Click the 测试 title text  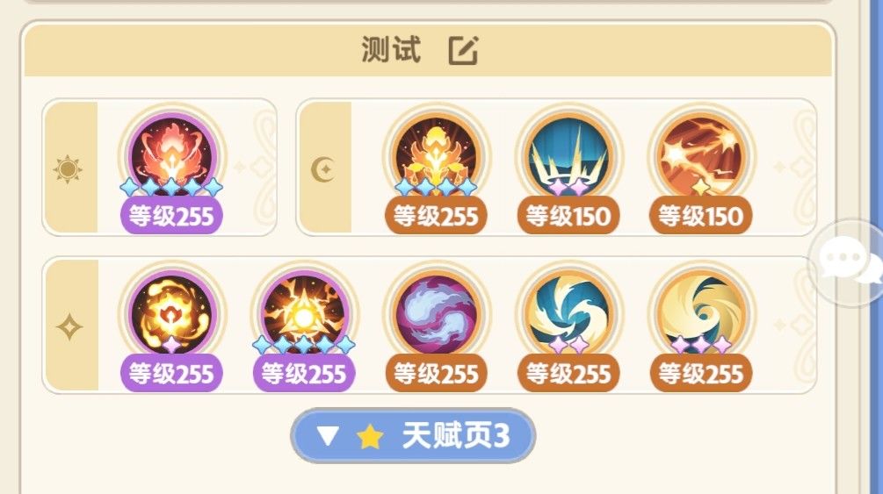[x=391, y=49]
